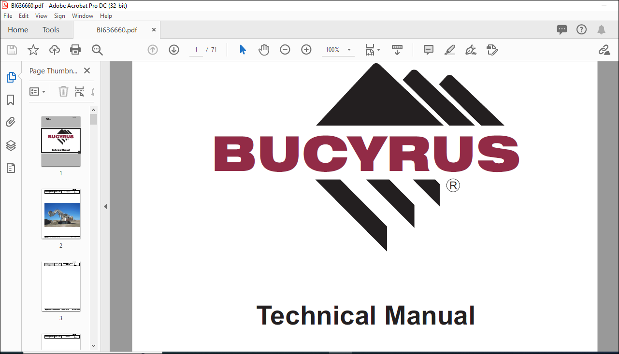Switch to the Home tab
This screenshot has height=354, width=619.
(x=18, y=30)
